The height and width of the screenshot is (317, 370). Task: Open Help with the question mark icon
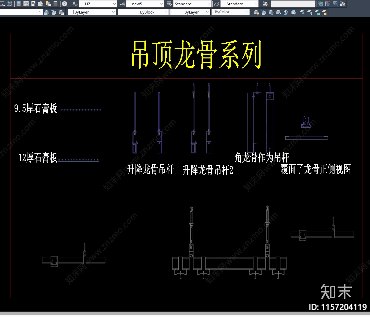pos(65,4)
